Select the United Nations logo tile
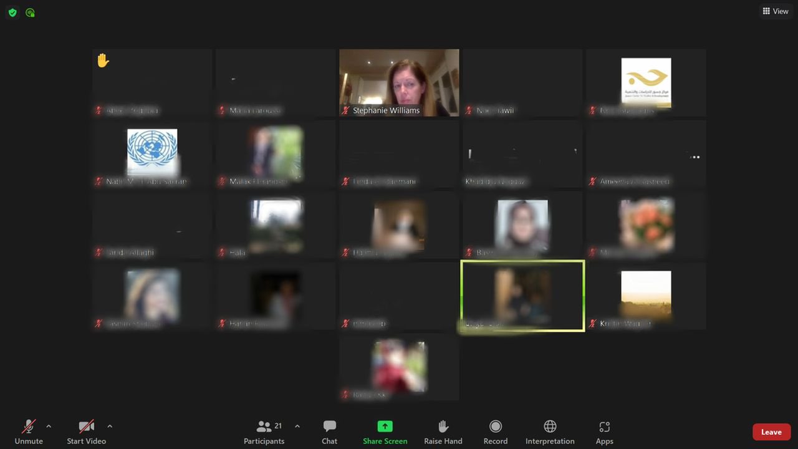This screenshot has height=449, width=798. (x=152, y=152)
